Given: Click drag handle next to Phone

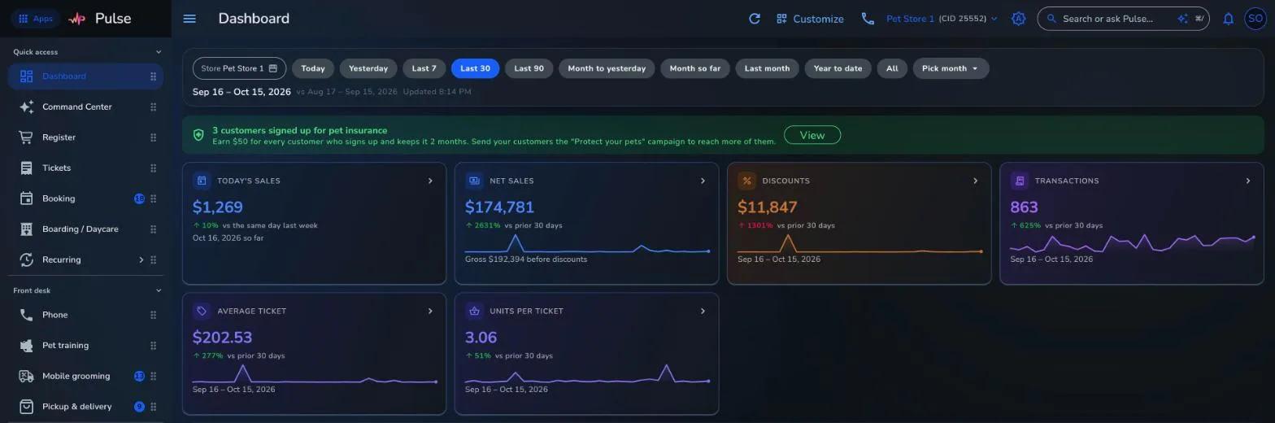Looking at the screenshot, I should click(x=153, y=315).
